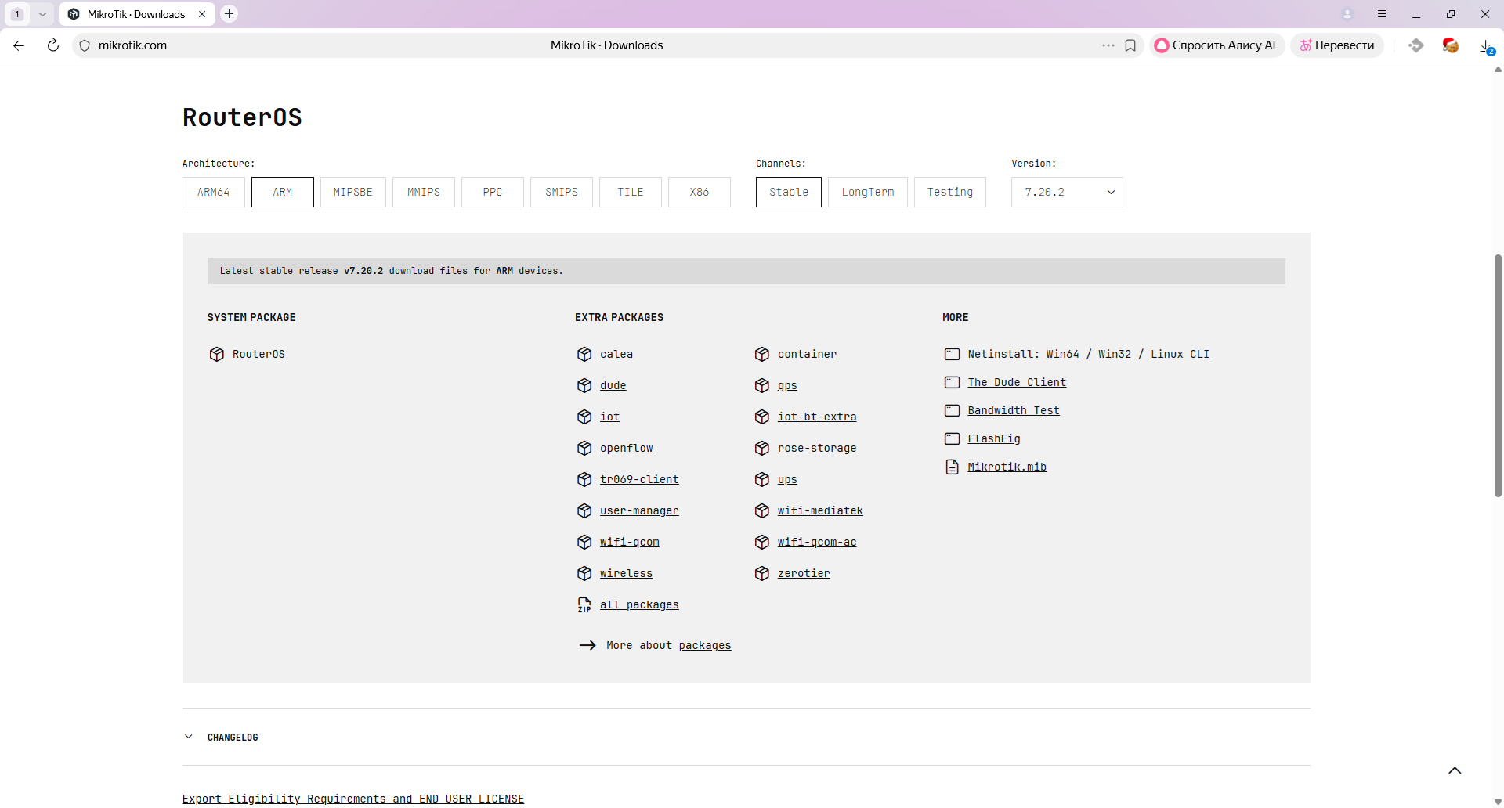Screen dimensions: 1504x808
Task: Click the scroll-to-top chevron arrow
Action: coord(1455,770)
